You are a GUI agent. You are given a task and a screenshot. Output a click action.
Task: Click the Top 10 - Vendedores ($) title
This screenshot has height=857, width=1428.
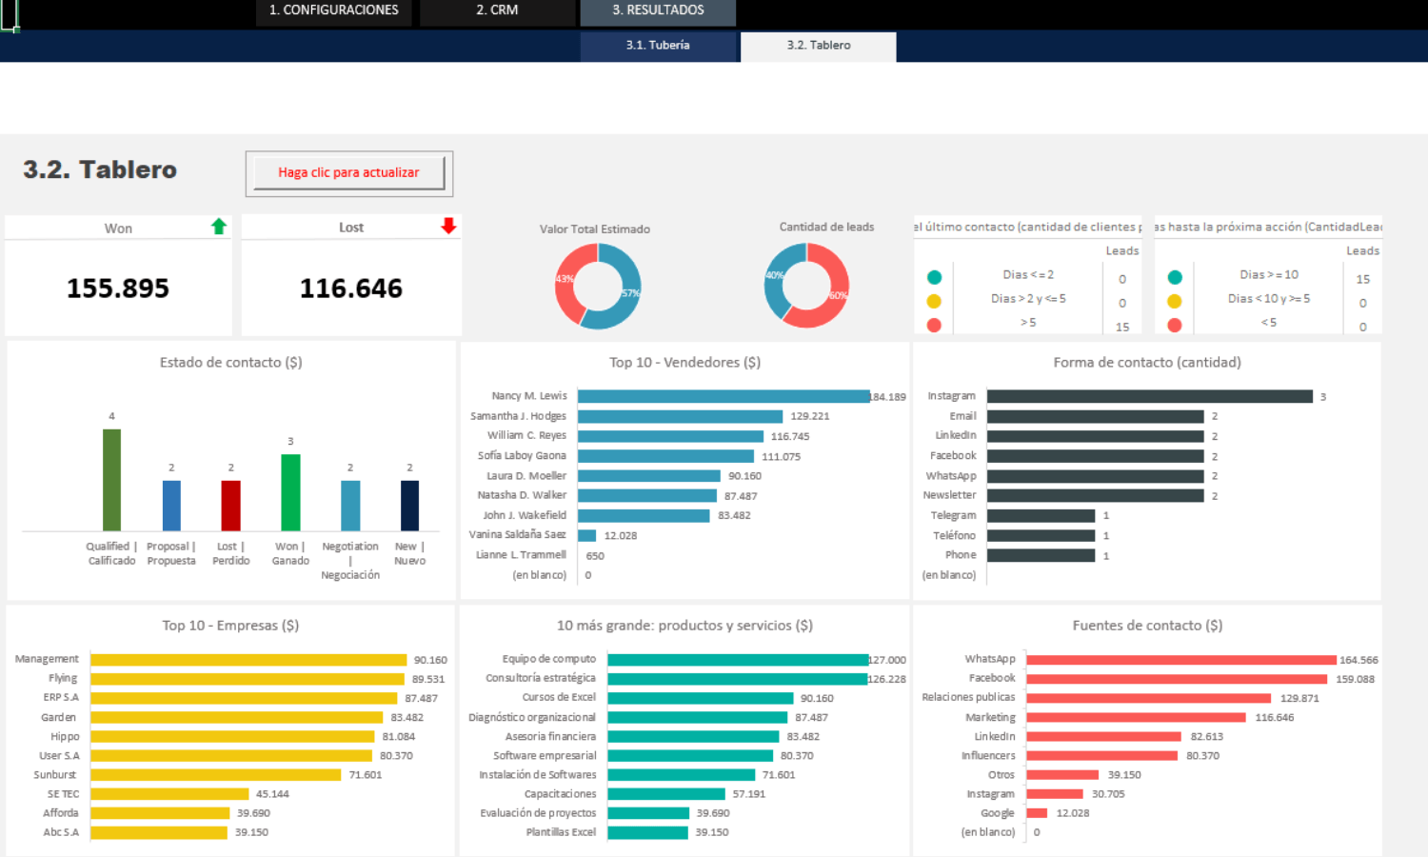[x=684, y=362]
